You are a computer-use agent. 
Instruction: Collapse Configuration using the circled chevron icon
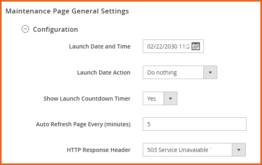point(25,29)
